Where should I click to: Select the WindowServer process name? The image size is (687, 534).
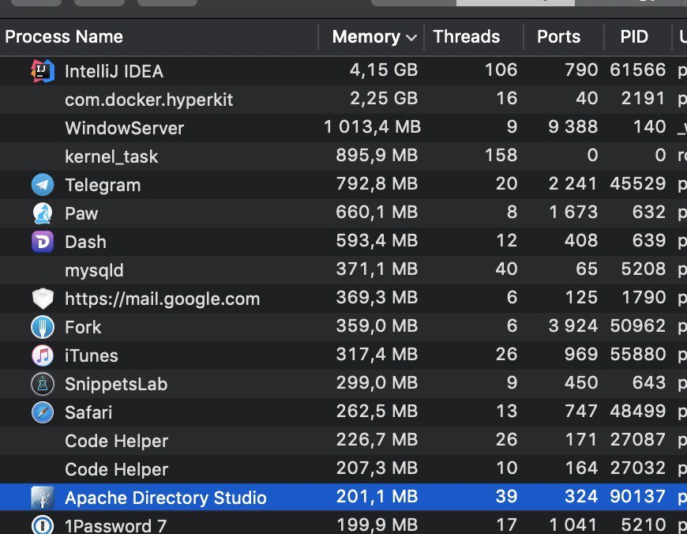coord(125,128)
